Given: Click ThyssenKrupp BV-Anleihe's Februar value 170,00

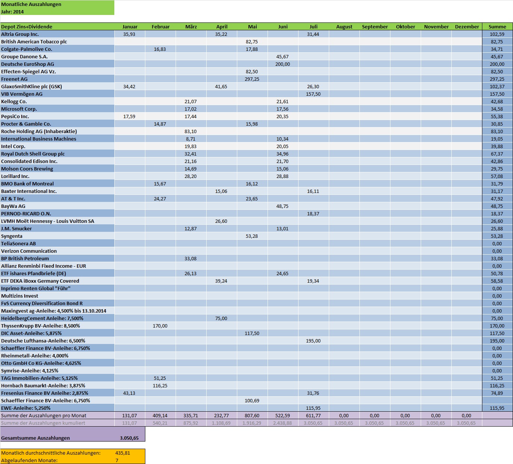Looking at the screenshot, I should click(160, 326).
